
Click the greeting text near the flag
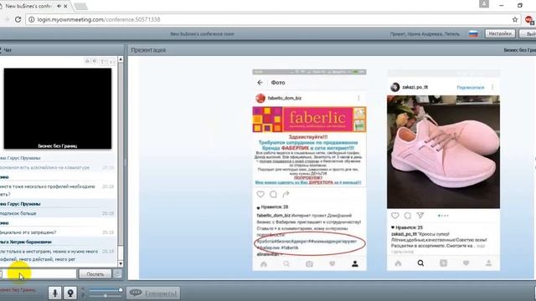425,33
